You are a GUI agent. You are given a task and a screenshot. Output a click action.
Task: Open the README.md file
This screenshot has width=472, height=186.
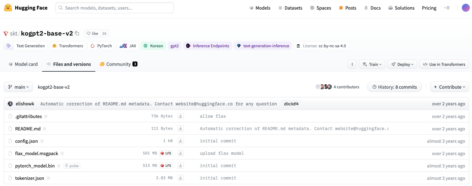pos(28,129)
